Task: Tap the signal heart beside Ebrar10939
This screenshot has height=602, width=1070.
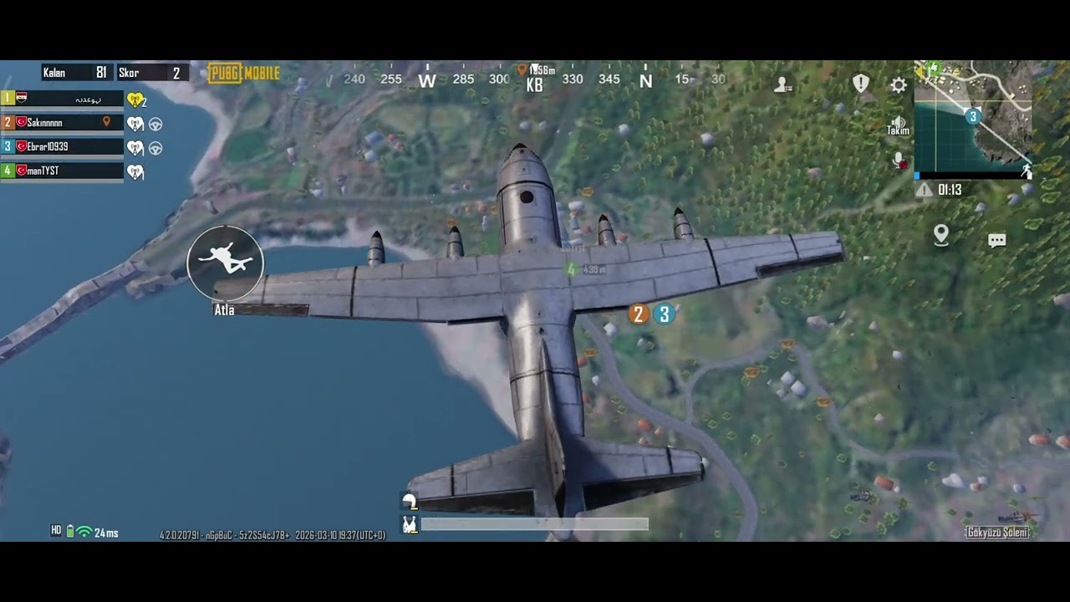Action: 135,148
